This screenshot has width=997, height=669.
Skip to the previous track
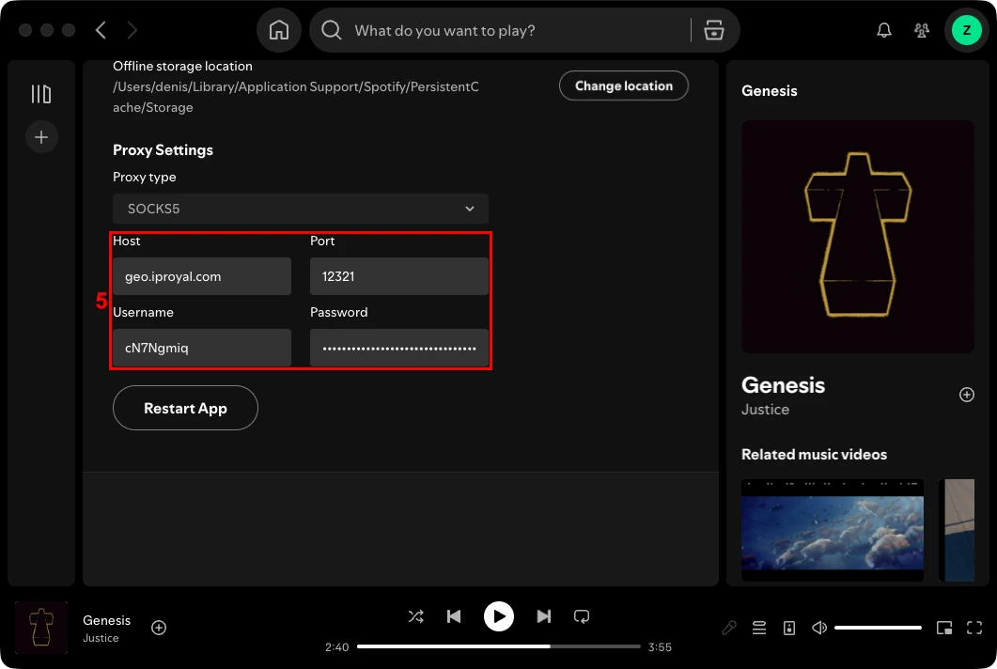tap(454, 616)
